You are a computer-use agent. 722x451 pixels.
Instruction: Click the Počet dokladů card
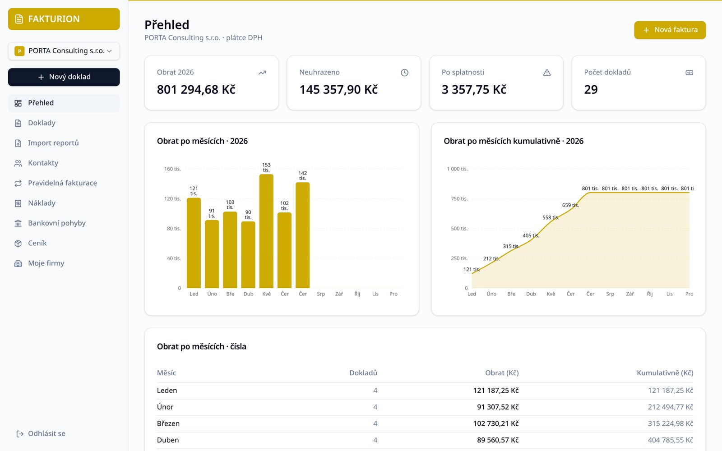coord(639,83)
